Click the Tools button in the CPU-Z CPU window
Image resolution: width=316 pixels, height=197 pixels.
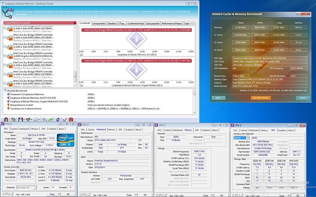pos(52,194)
